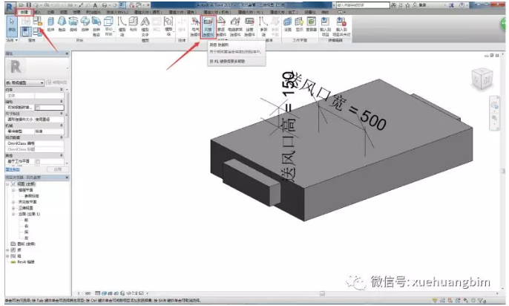The width and height of the screenshot is (509, 306).
Task: Click the Edit Type button
Action: (57, 82)
